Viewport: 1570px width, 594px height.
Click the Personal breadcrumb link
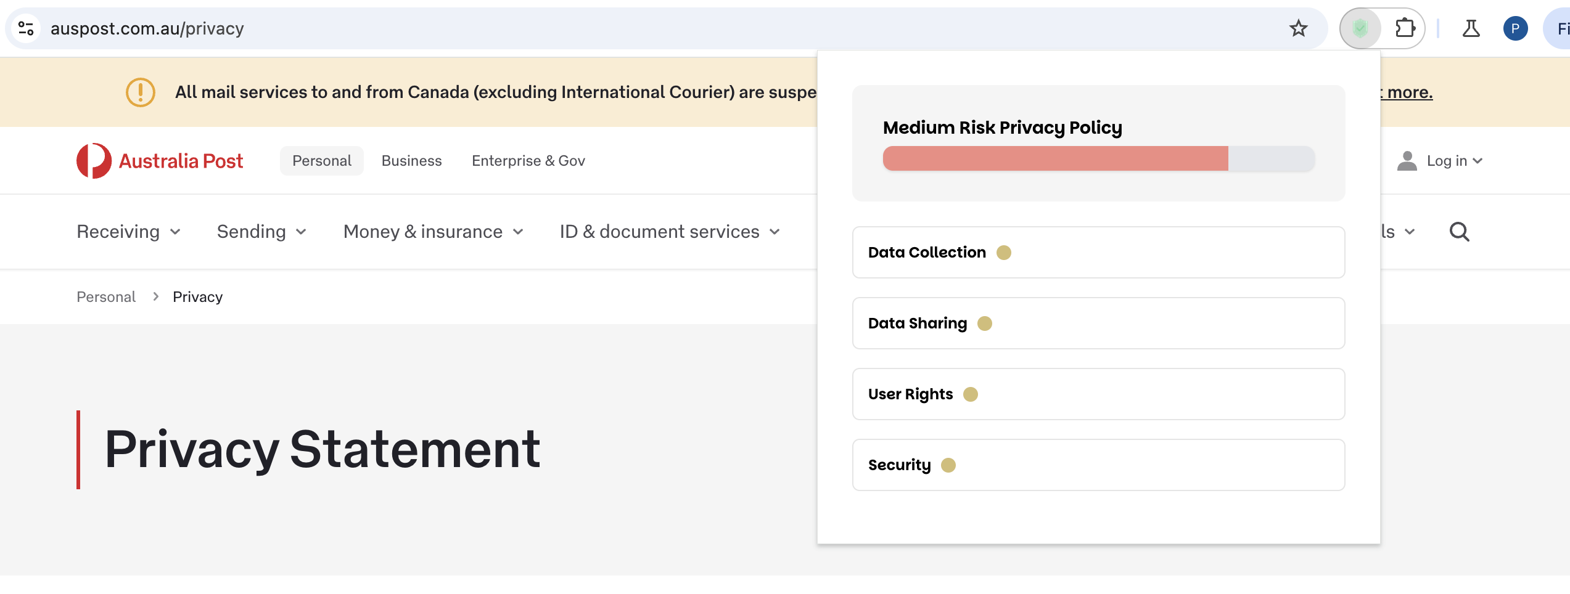(x=106, y=297)
